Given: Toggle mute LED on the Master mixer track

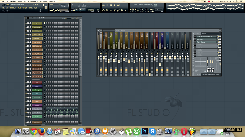Looking at the screenshot, I should pyautogui.click(x=101, y=54).
